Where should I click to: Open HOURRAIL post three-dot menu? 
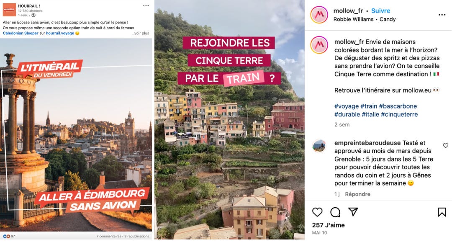[x=146, y=5]
